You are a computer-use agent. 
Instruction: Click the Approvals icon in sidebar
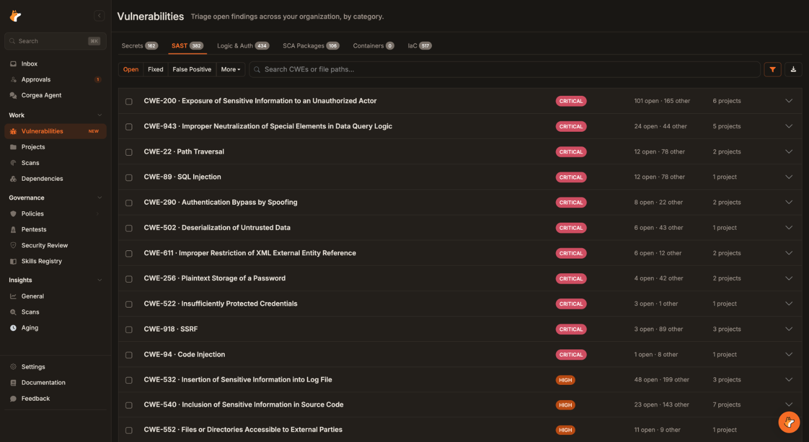click(x=14, y=79)
